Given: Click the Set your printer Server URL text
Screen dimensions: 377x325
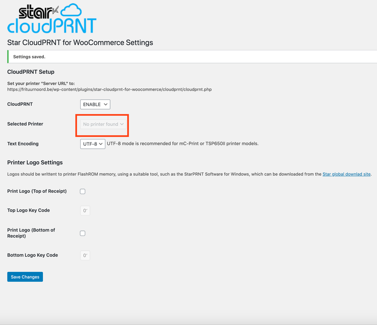Looking at the screenshot, I should tap(41, 83).
